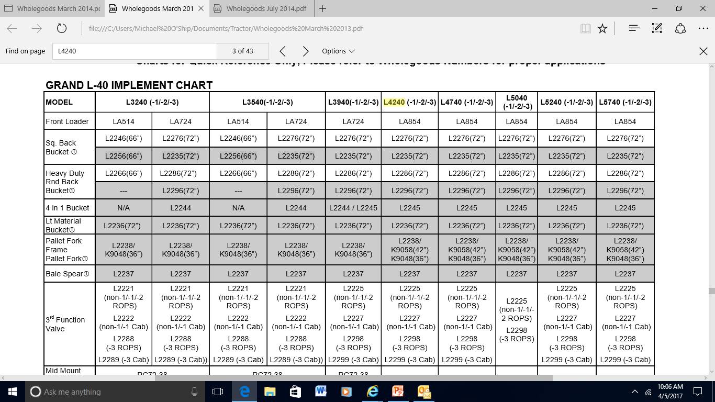The height and width of the screenshot is (402, 715).
Task: Click the L3940(-1/-2/-3) header
Action: (x=353, y=102)
